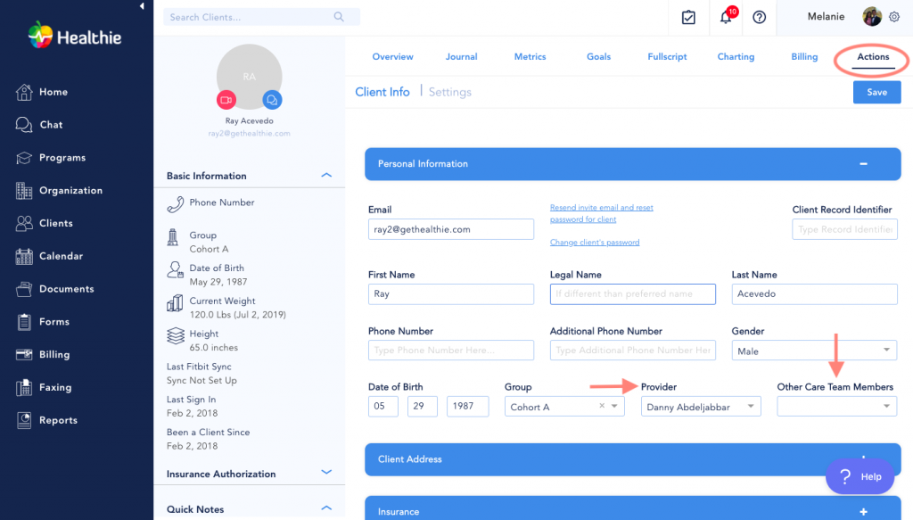Viewport: 913px width, 520px height.
Task: Select the Chat icon in sidebar
Action: click(x=25, y=124)
